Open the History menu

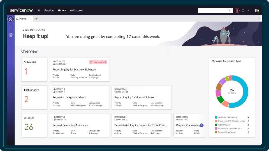point(62,10)
